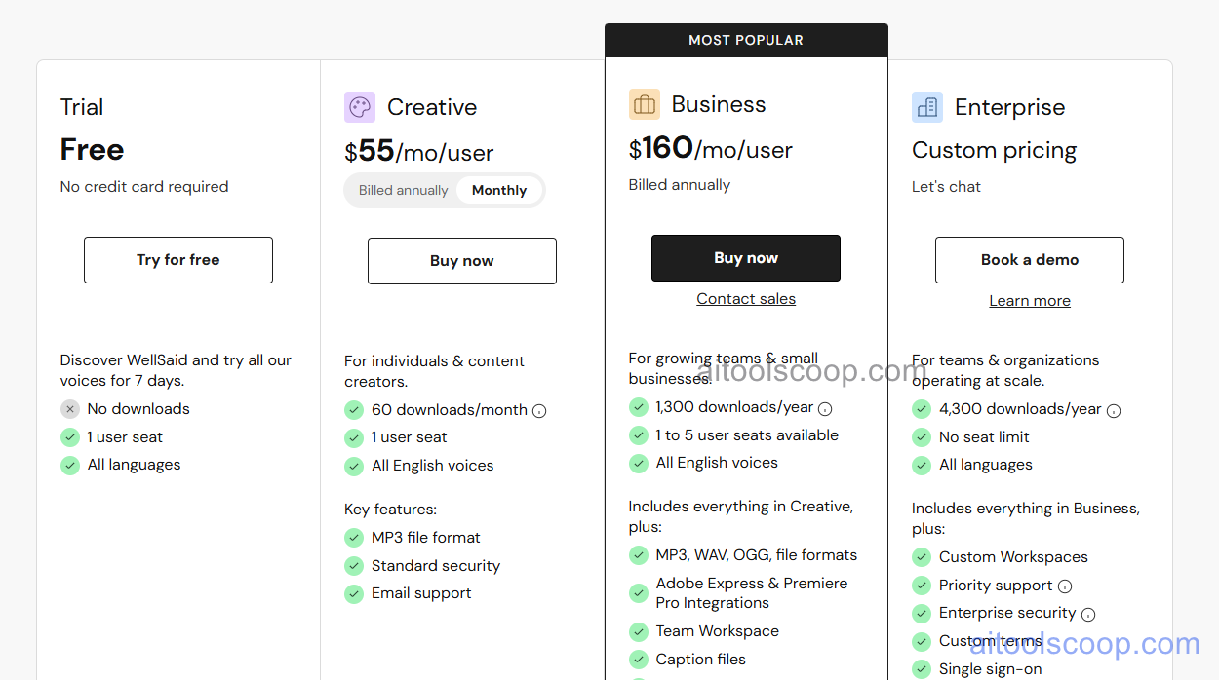Click the checkmark beside Trial 1 user seat
Image resolution: width=1219 pixels, height=680 pixels.
tap(70, 437)
